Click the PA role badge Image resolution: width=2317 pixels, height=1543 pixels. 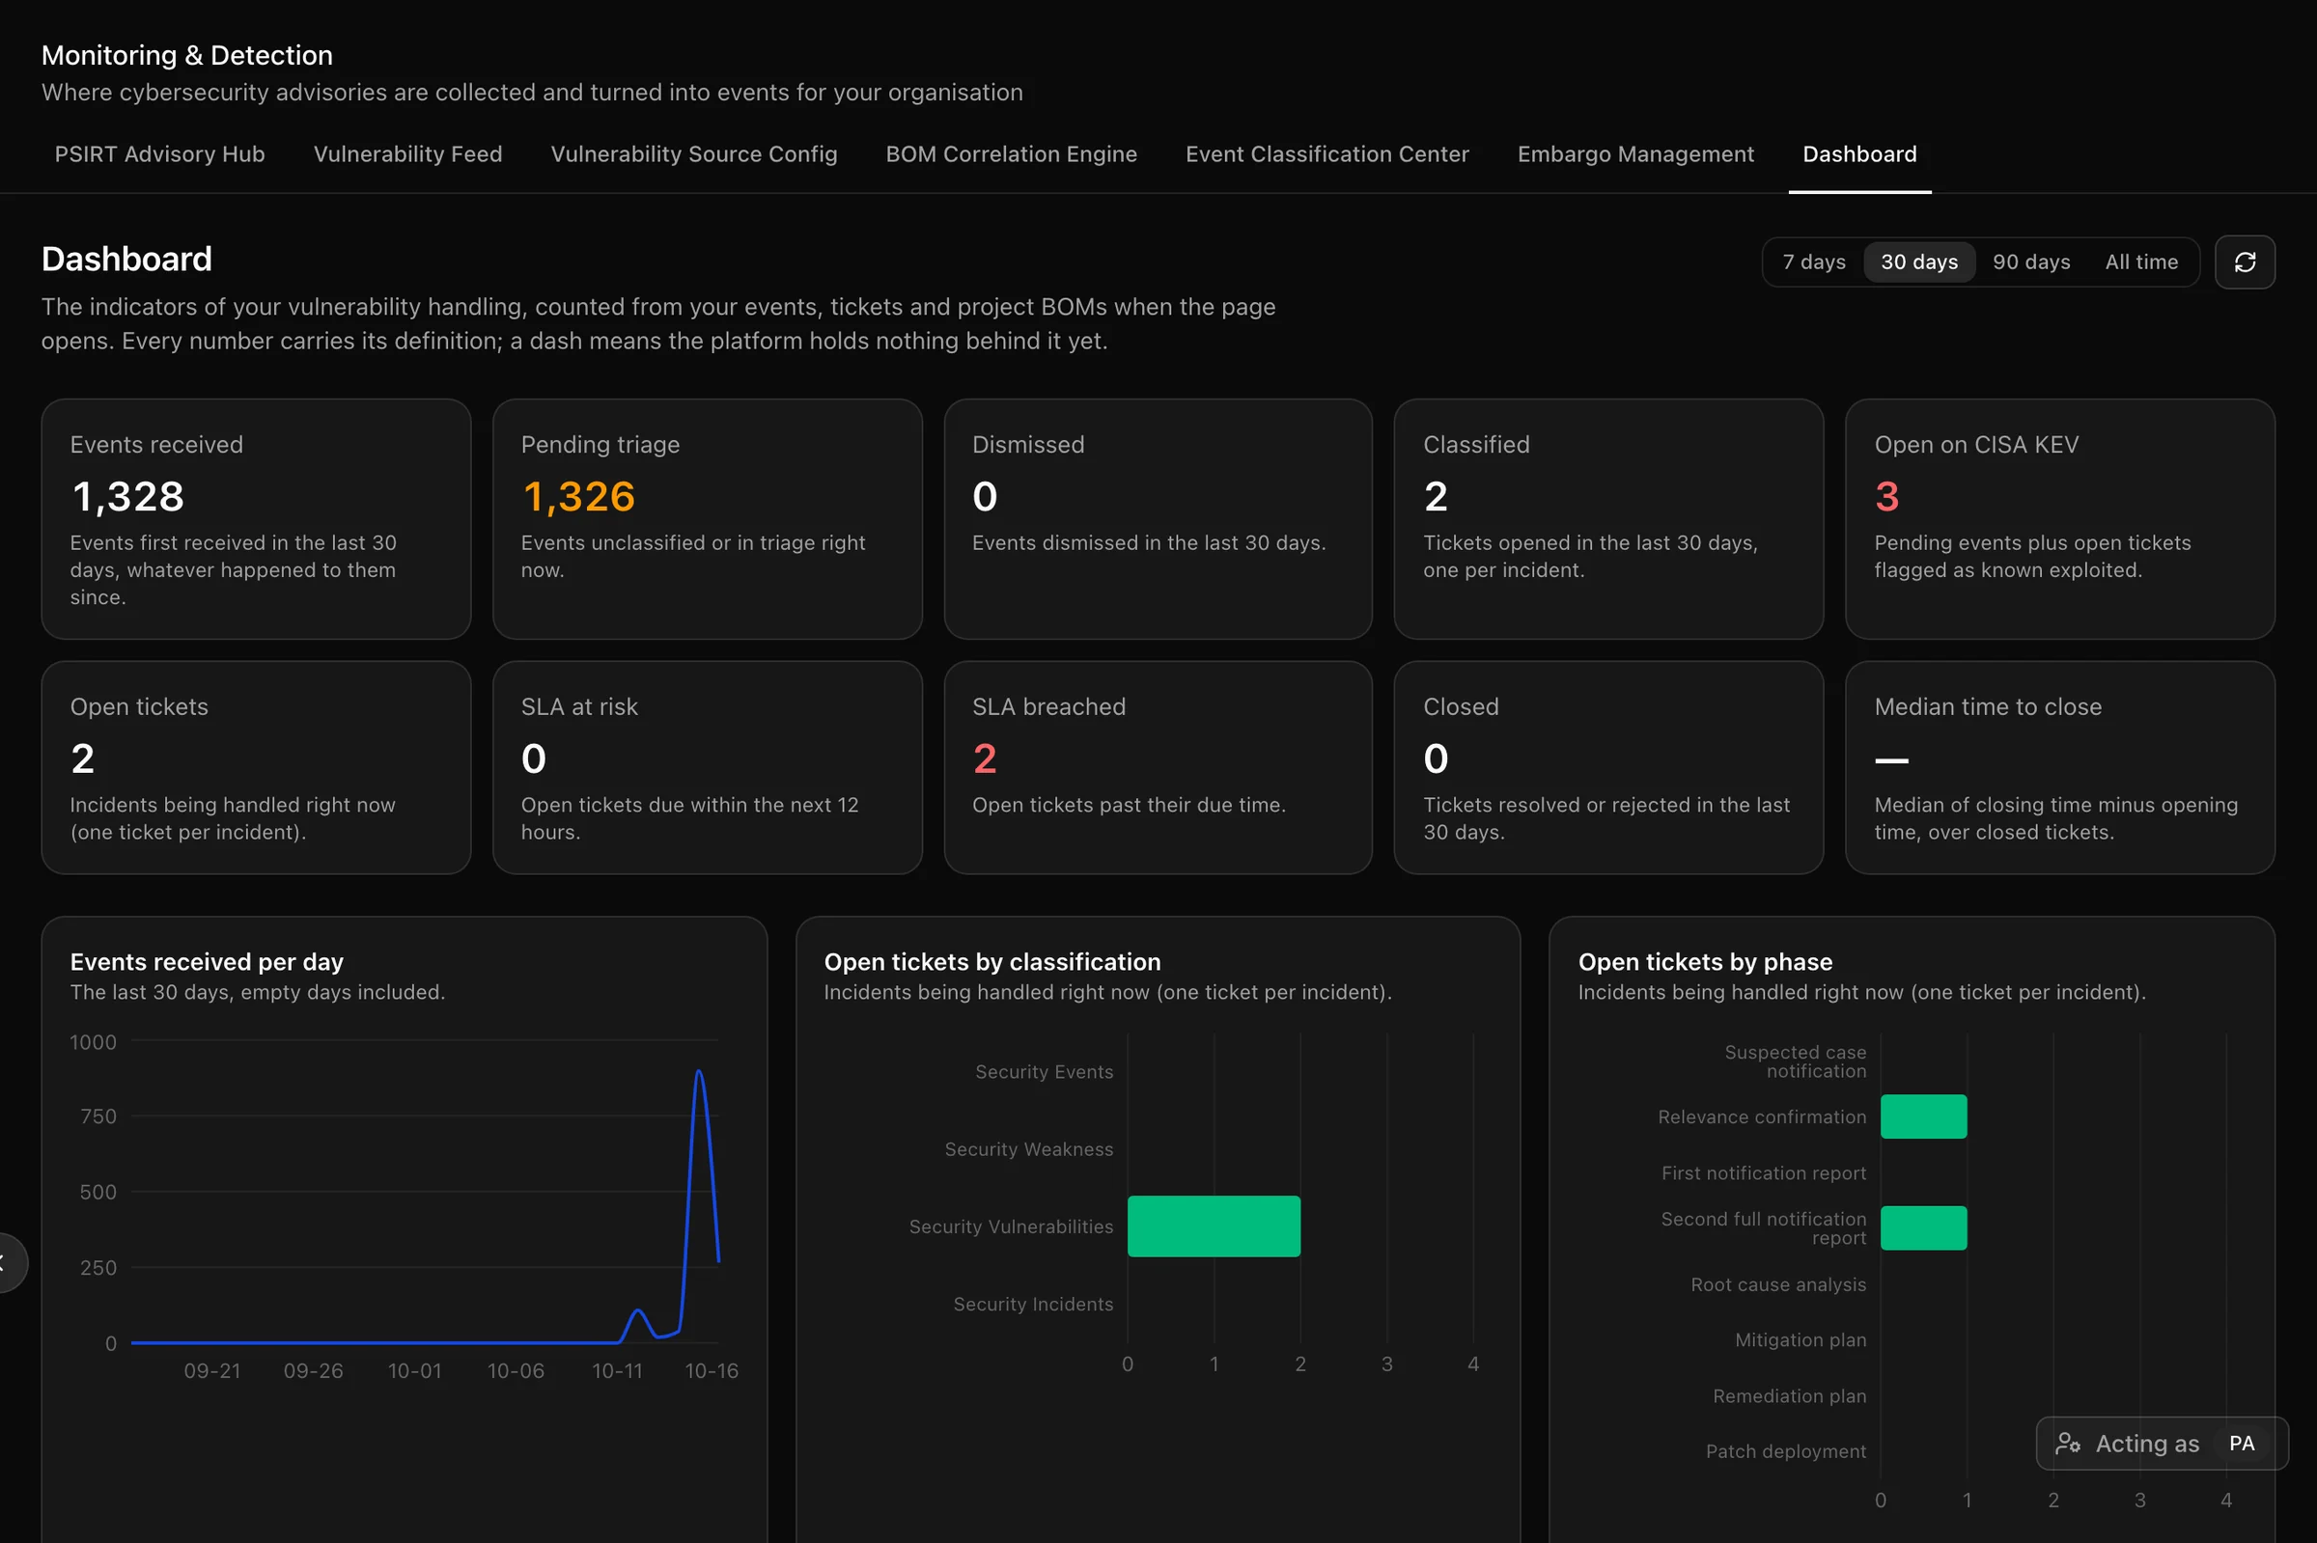[x=2241, y=1443]
